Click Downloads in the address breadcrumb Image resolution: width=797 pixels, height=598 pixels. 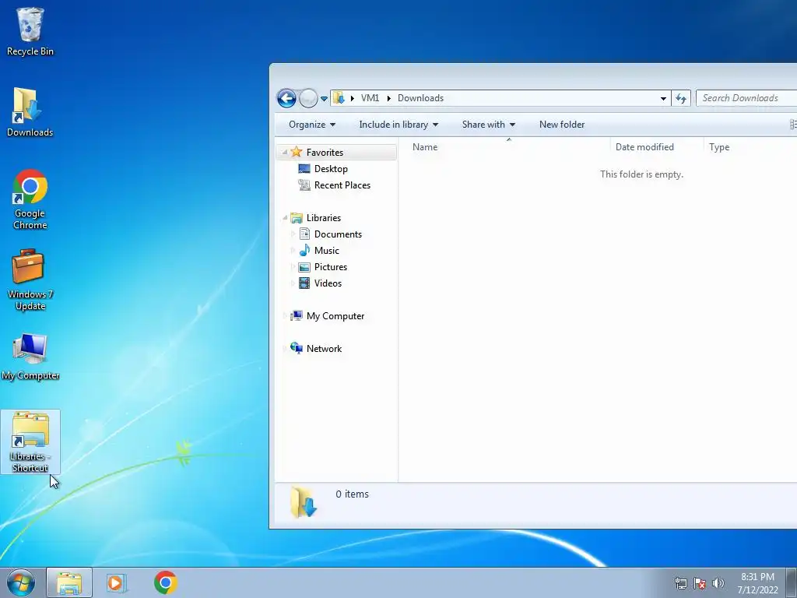(x=420, y=98)
